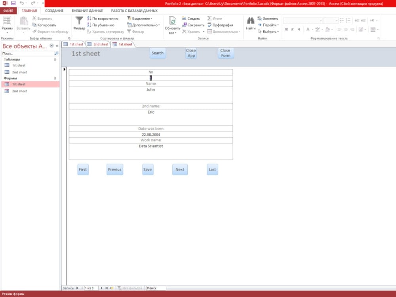Sort ascending with По возрастанию
Screen dimensions: 396x297
(x=103, y=19)
